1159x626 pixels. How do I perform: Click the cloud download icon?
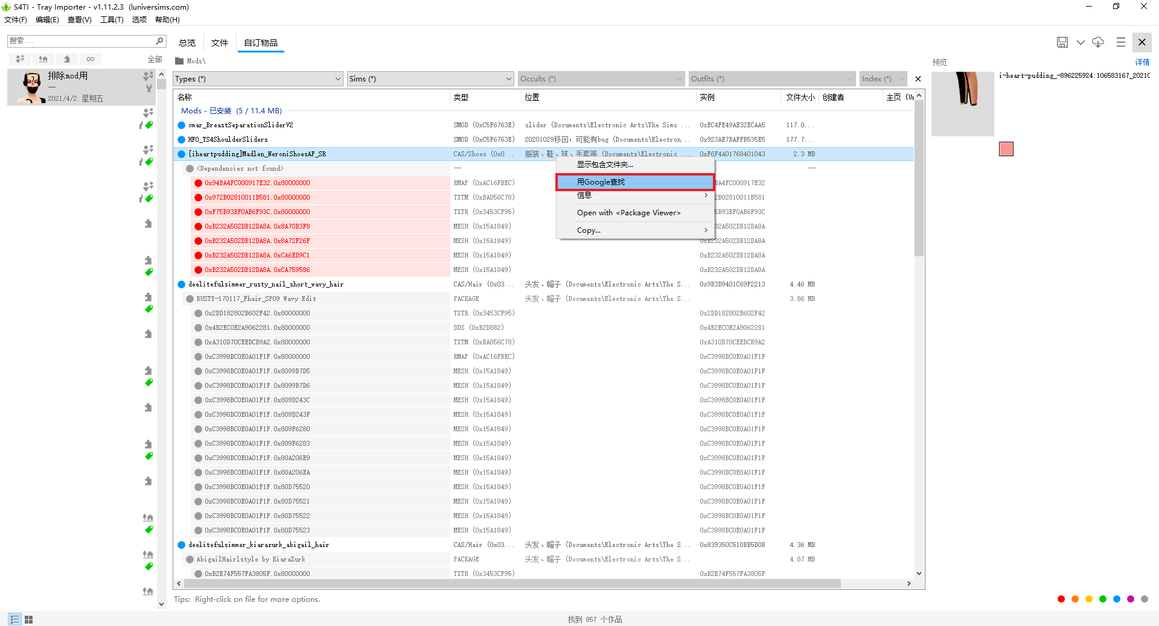pos(1098,42)
